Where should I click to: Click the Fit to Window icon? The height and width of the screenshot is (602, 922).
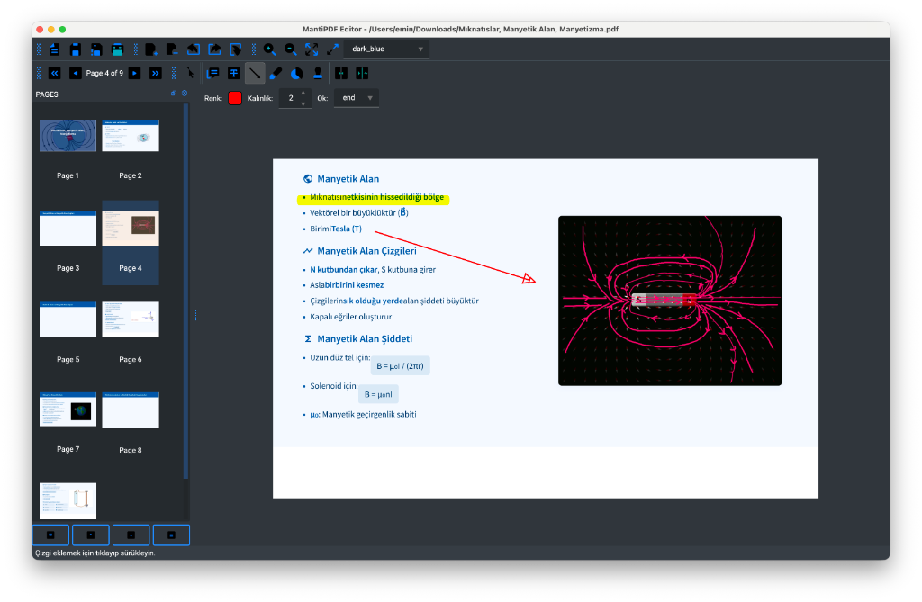[x=312, y=48]
